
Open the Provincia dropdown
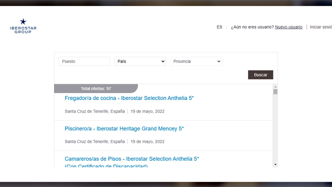pyautogui.click(x=196, y=61)
